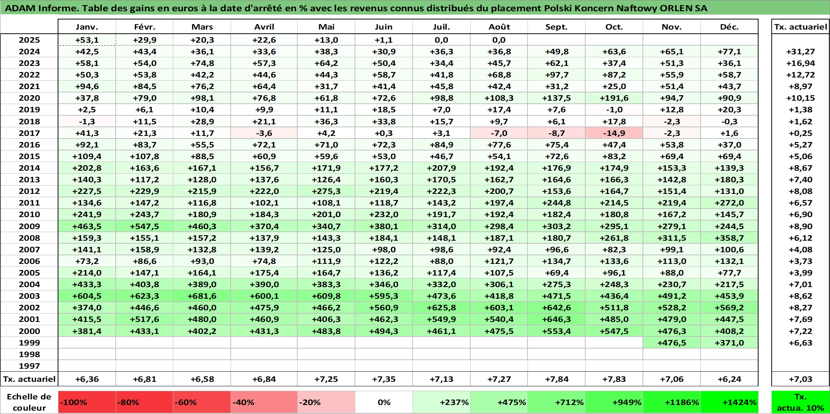
Task: Click the 2017 row label
Action: tap(29, 133)
